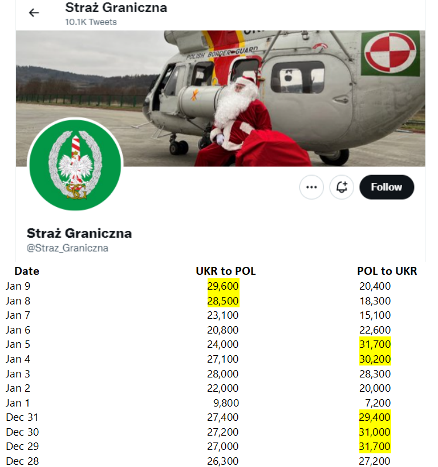438x467 pixels.
Task: Click the back arrow icon
Action: tap(34, 13)
